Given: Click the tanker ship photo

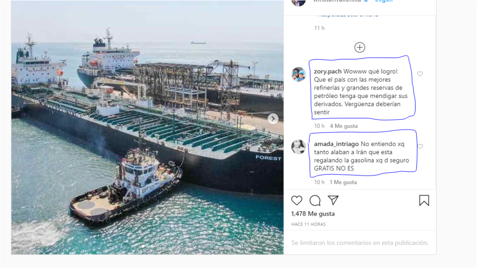Looking at the screenshot, I should click(148, 127).
